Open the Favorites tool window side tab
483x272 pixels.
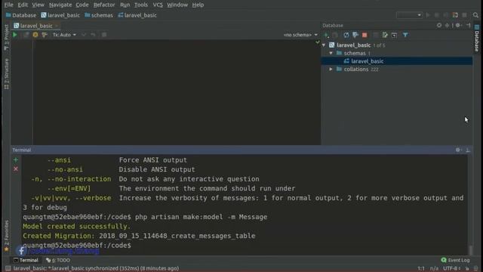pyautogui.click(x=7, y=236)
